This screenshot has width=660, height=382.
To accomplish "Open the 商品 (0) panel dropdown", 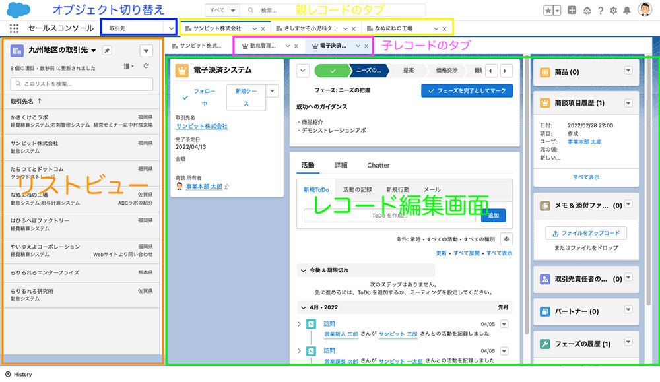I will [628, 71].
